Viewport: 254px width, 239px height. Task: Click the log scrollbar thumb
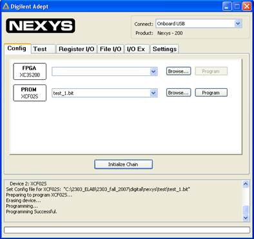click(x=246, y=210)
